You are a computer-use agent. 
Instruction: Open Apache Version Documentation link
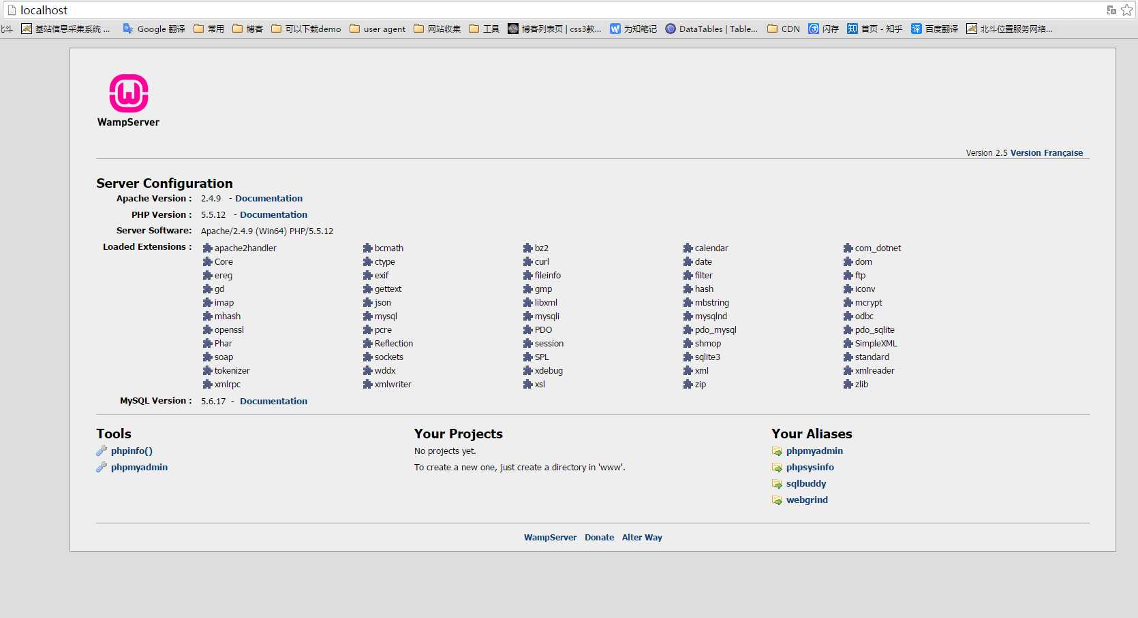pos(269,198)
